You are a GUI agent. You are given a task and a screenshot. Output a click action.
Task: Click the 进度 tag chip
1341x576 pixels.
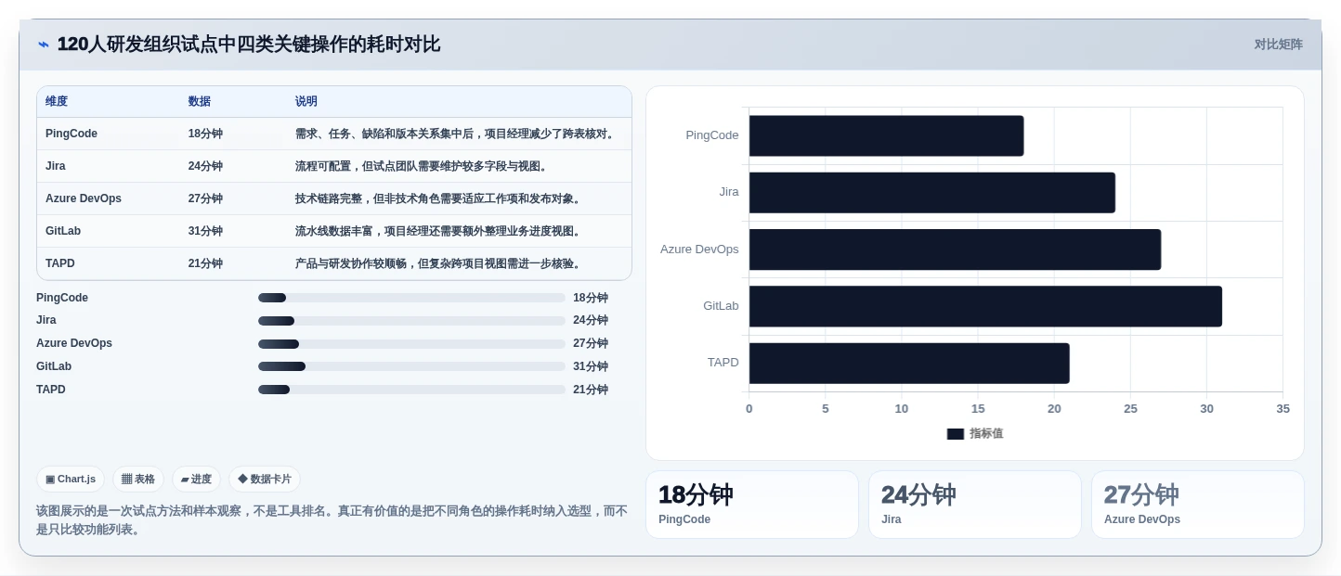tap(196, 480)
